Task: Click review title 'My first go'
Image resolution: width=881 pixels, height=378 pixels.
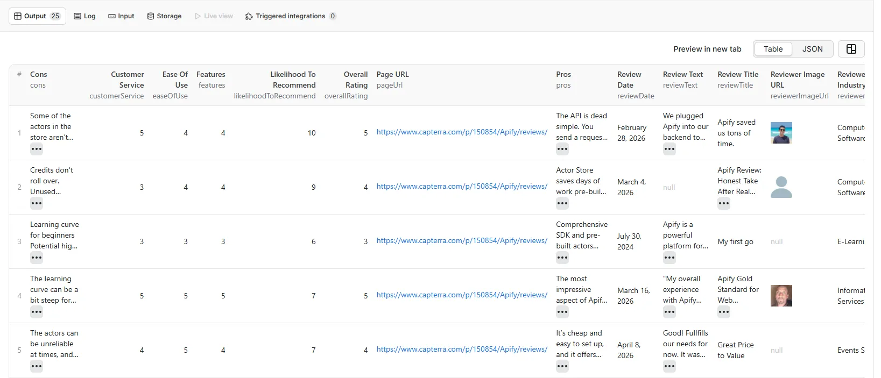Action: (x=735, y=242)
